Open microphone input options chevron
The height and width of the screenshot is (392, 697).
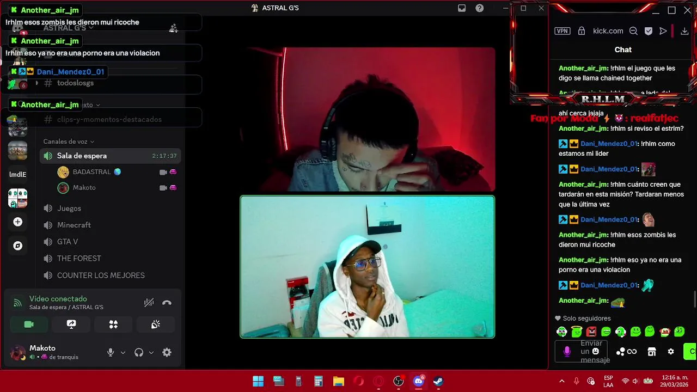coord(123,352)
